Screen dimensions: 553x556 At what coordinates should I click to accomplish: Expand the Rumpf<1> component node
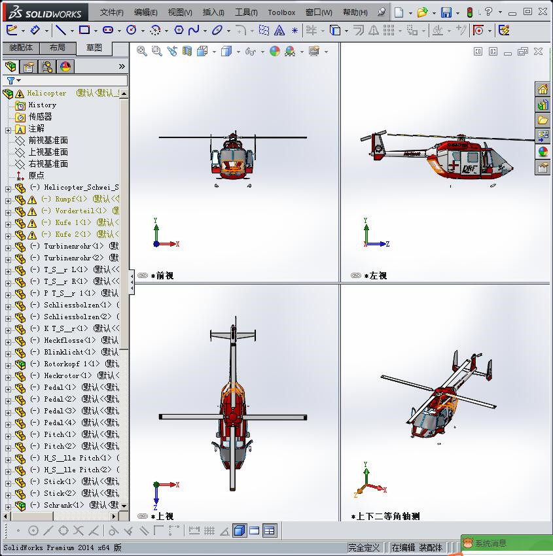8,201
